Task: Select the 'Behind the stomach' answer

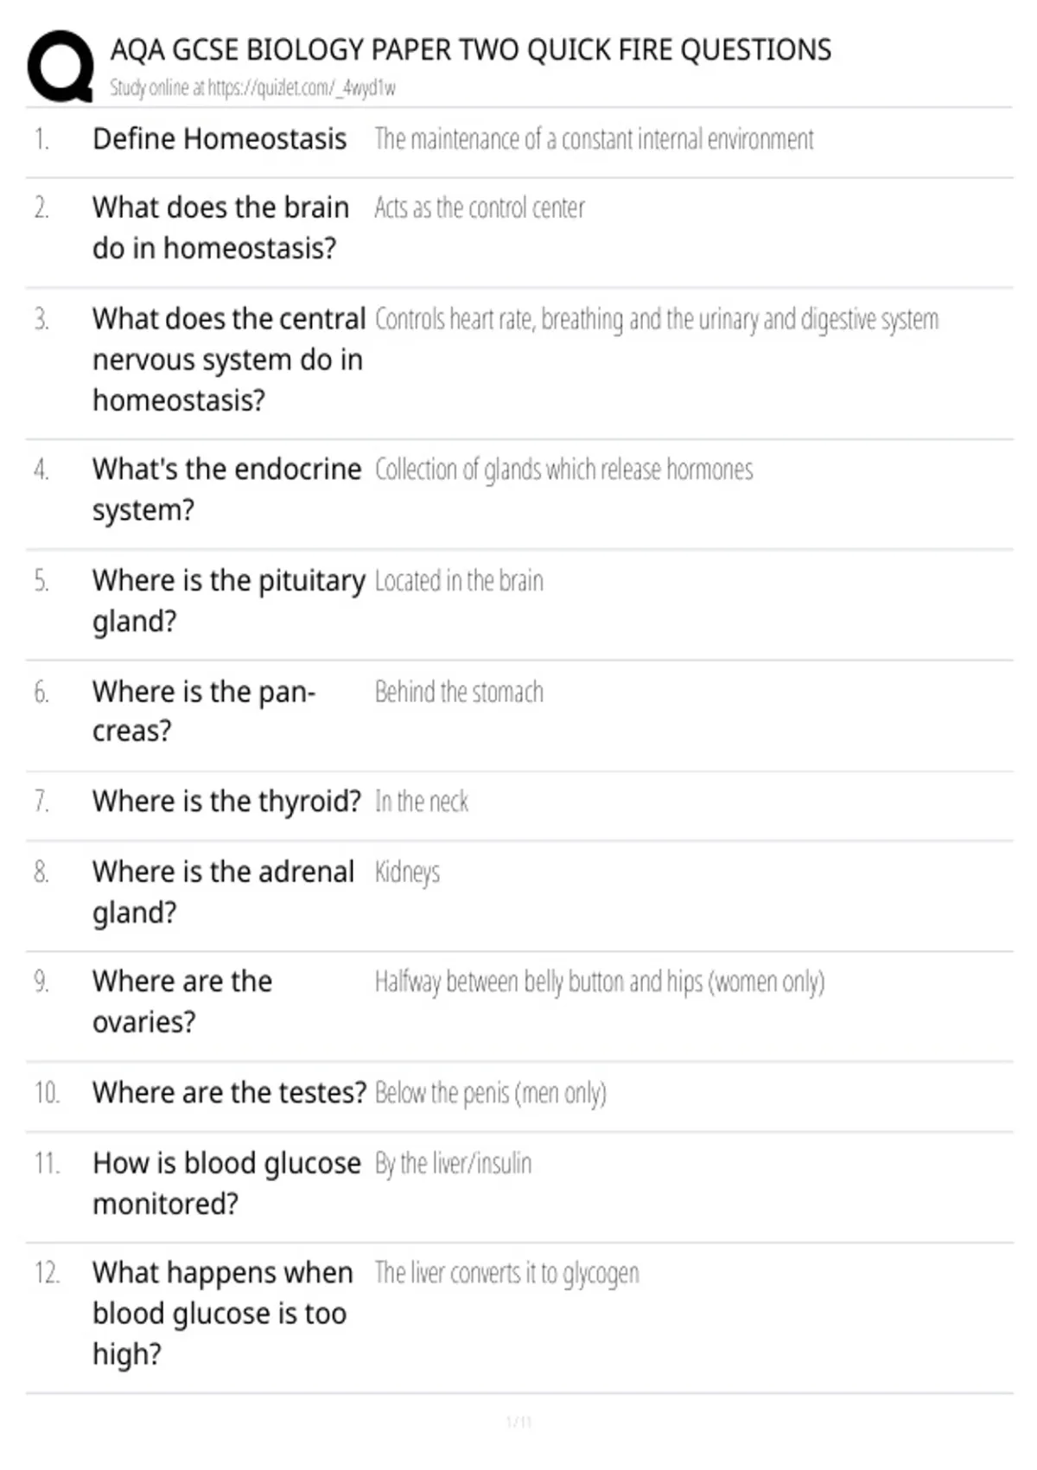Action: coord(459,692)
